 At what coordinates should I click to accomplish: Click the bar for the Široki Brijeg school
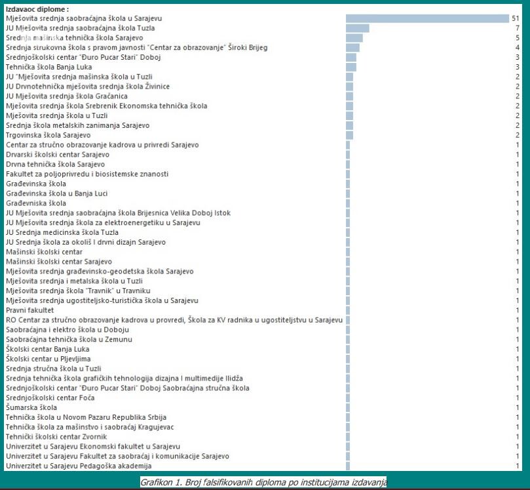pos(352,48)
